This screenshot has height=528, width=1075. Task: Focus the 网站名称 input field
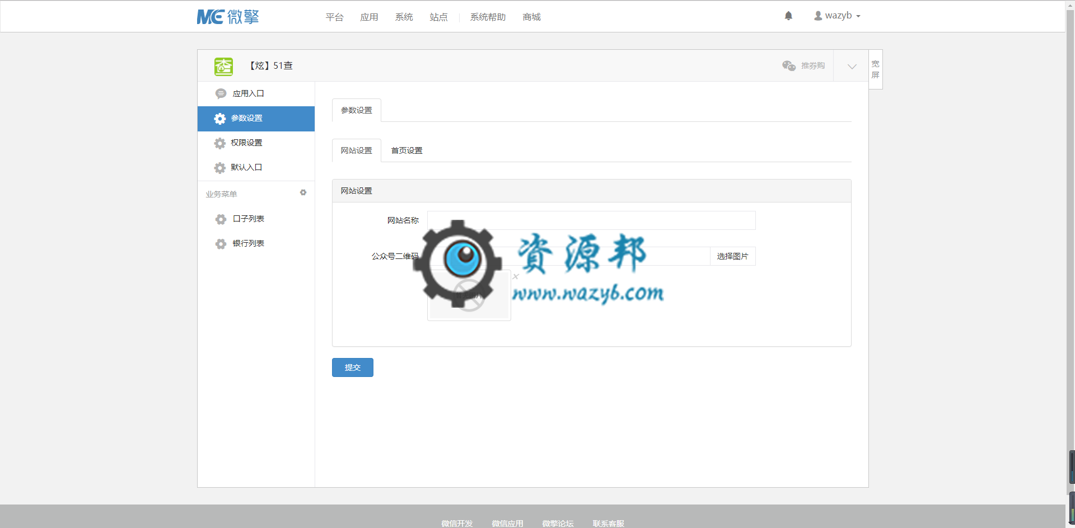point(591,220)
